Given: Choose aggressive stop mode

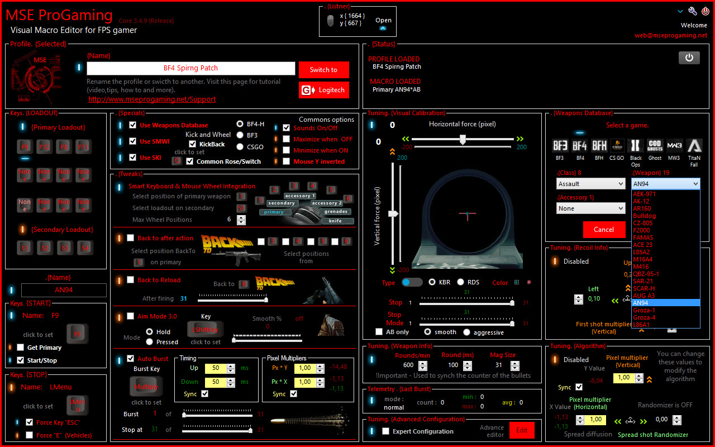Looking at the screenshot, I should click(467, 332).
